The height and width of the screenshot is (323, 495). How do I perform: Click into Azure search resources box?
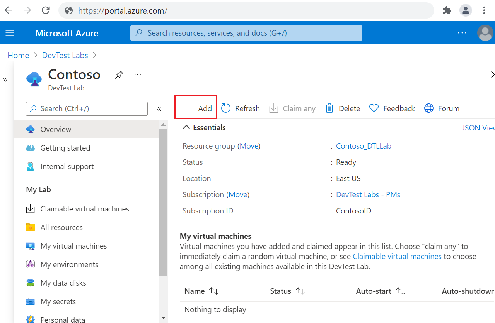[x=246, y=33]
